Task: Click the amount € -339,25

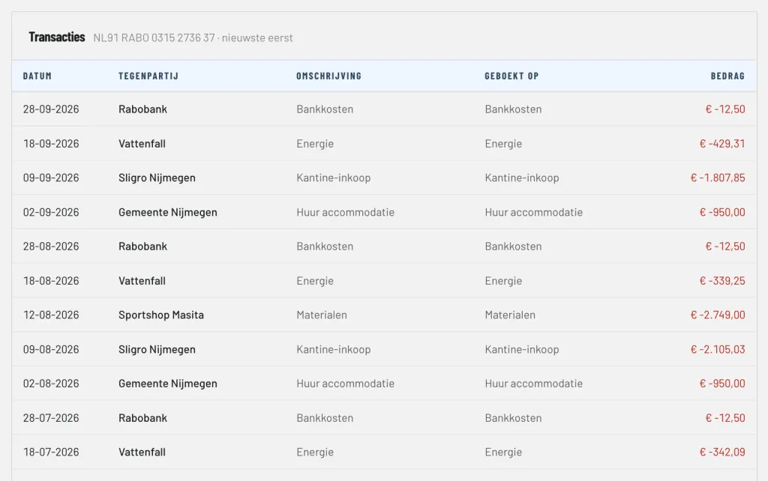Action: [722, 280]
